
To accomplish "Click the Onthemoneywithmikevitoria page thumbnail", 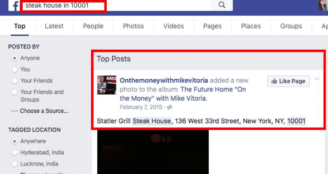I will click(x=107, y=85).
